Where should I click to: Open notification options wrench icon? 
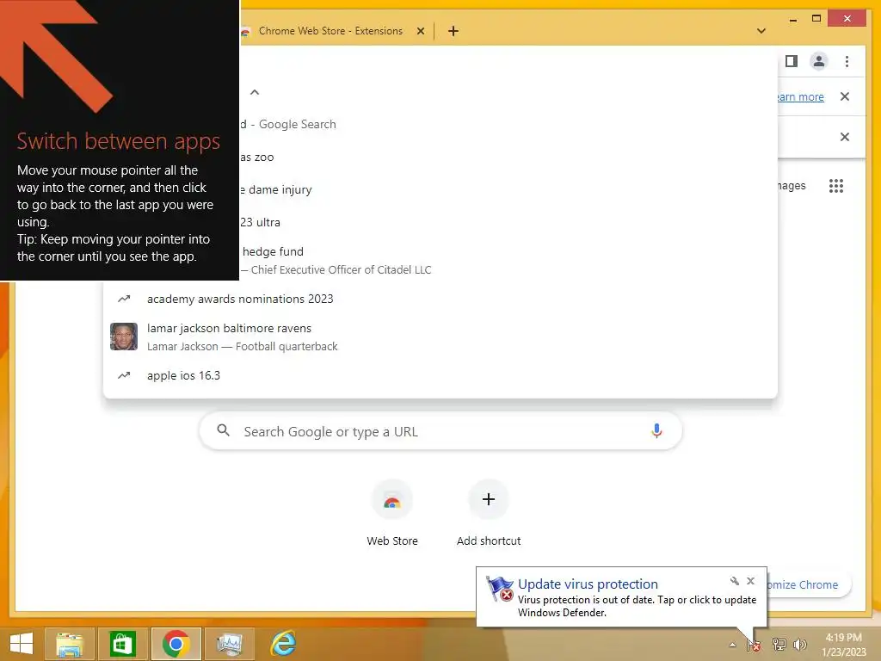734,581
